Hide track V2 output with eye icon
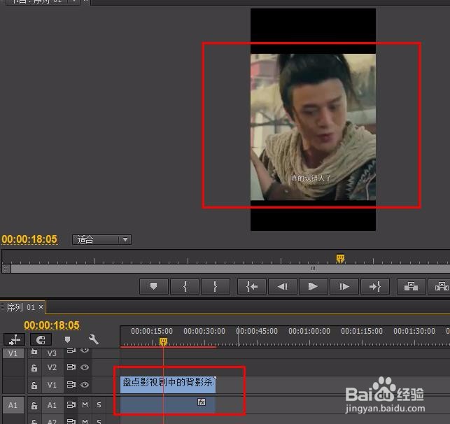450x424 pixels. (x=85, y=367)
